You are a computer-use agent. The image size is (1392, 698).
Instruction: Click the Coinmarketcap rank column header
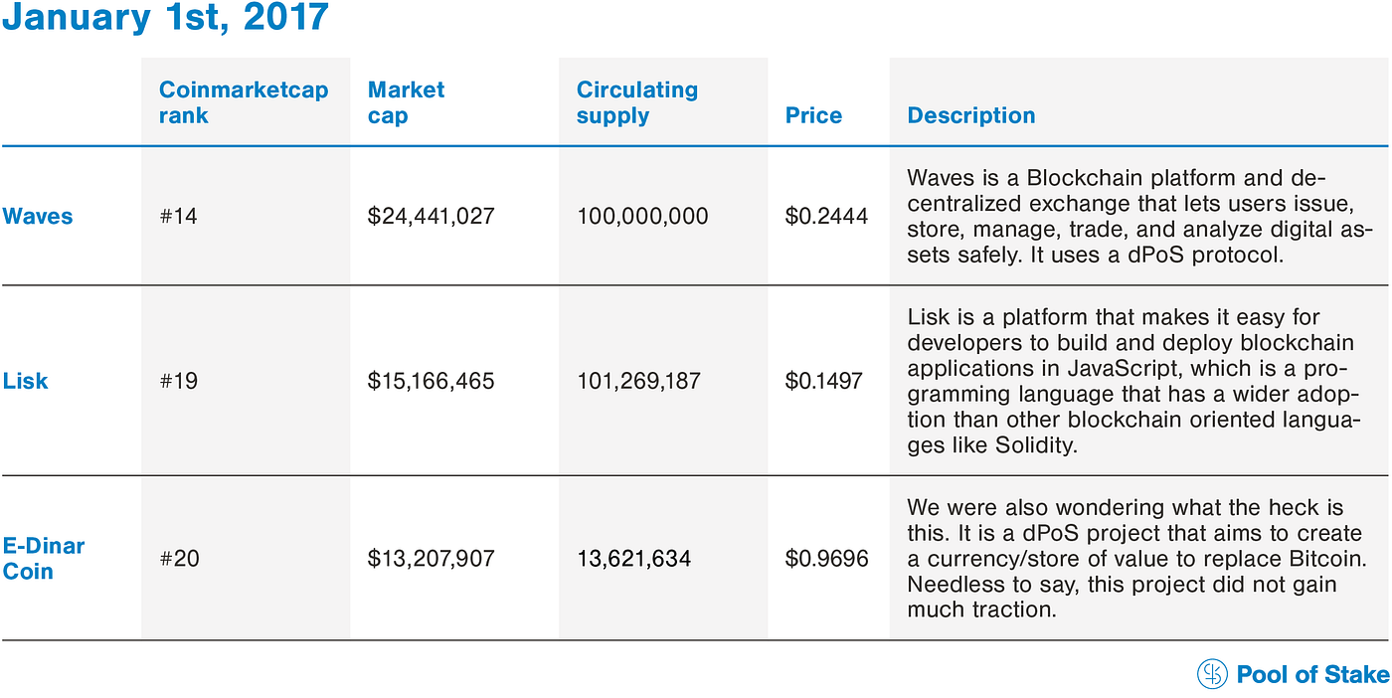(x=244, y=102)
